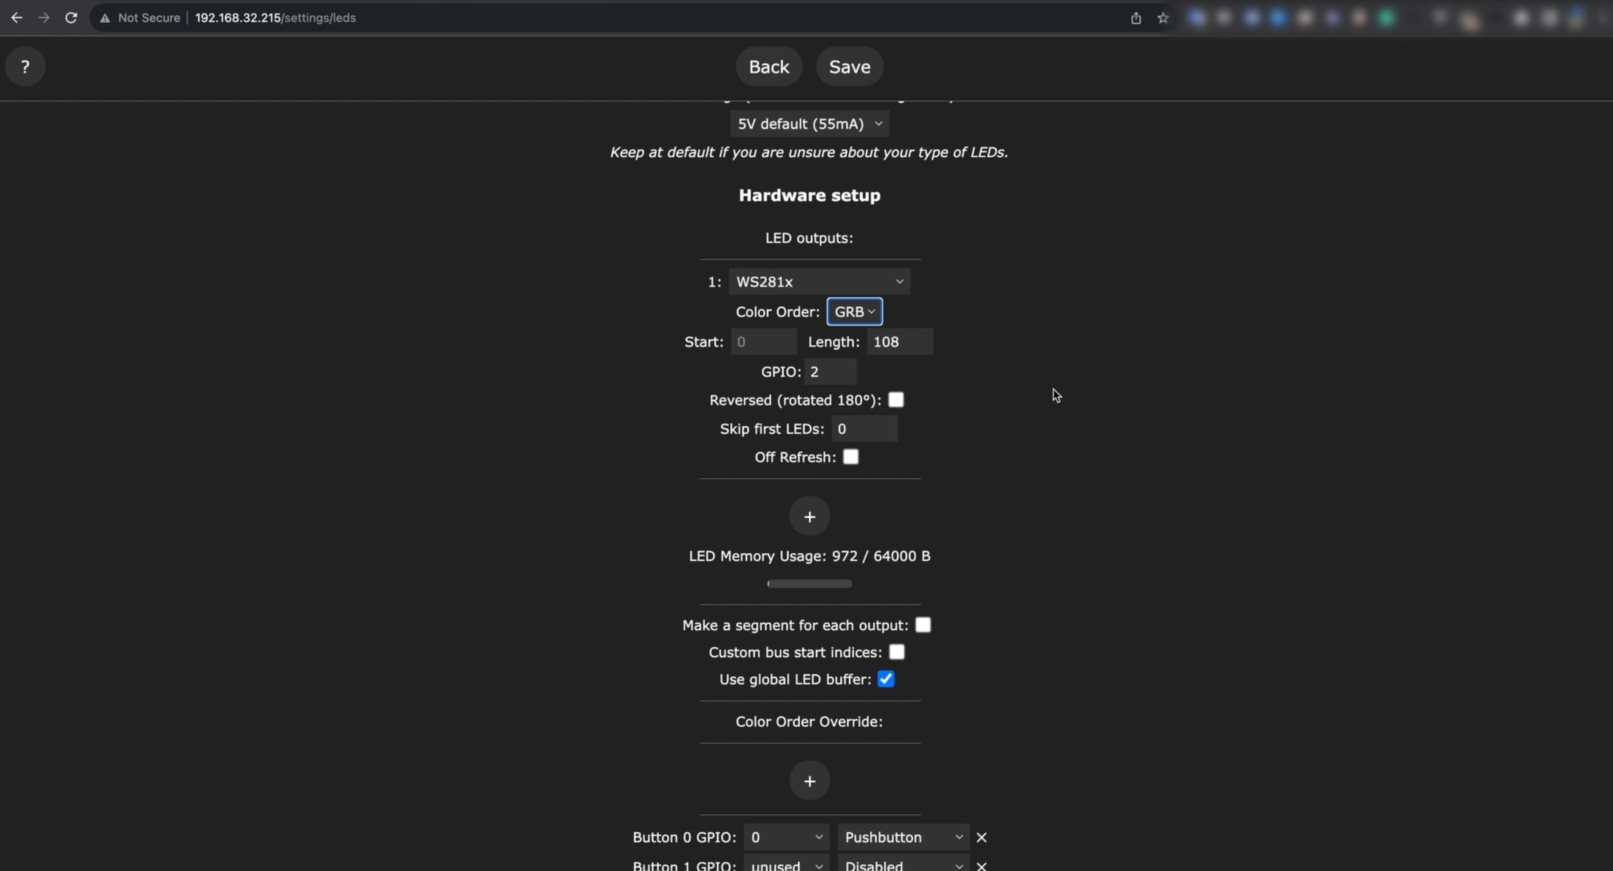Expand the 5V default (55mA) dropdown

[809, 124]
